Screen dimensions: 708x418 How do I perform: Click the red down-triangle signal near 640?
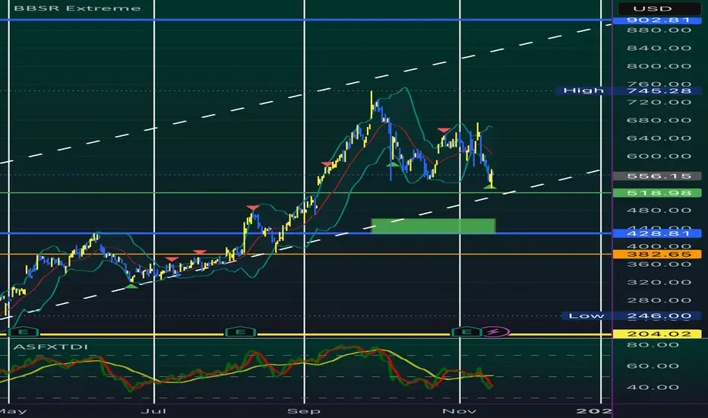444,130
